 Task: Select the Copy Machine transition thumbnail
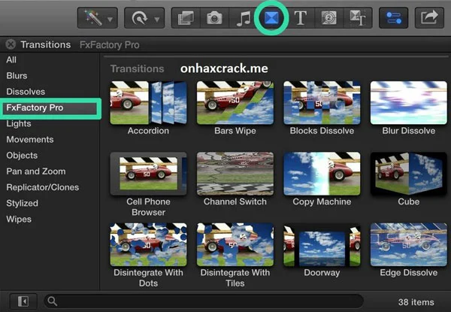pos(322,174)
